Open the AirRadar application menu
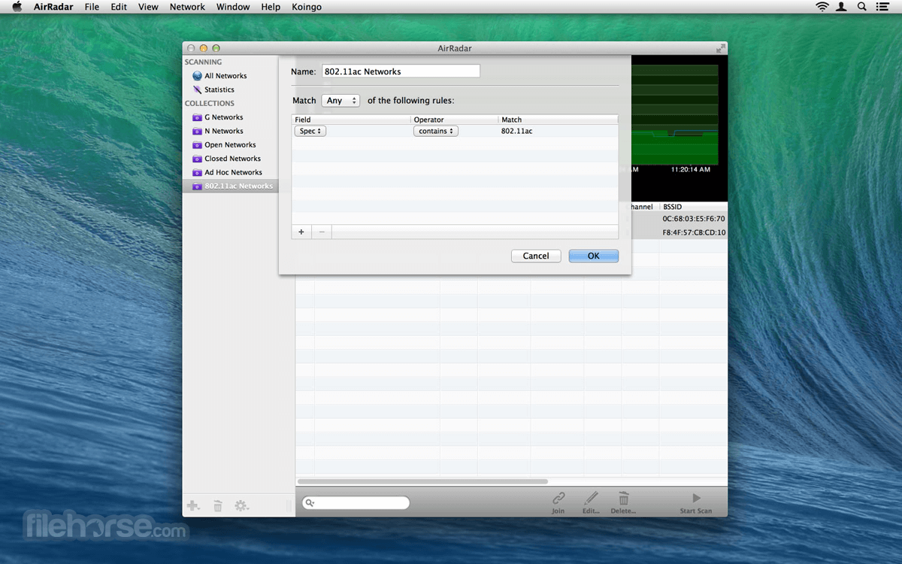Image resolution: width=902 pixels, height=564 pixels. [x=53, y=7]
